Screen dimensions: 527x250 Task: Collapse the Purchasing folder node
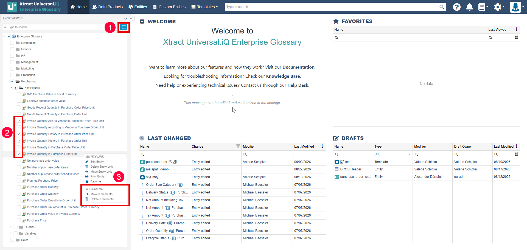(x=8, y=81)
